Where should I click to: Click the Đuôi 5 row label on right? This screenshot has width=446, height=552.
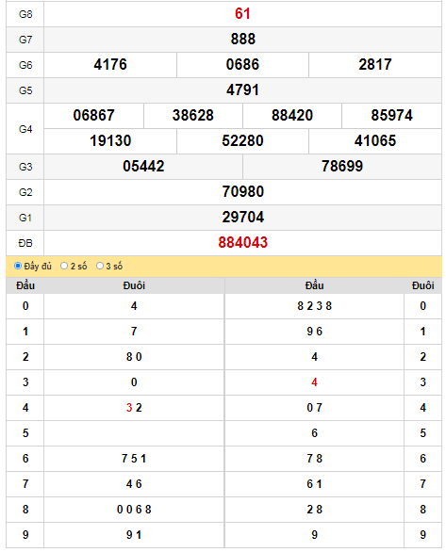[x=422, y=433]
